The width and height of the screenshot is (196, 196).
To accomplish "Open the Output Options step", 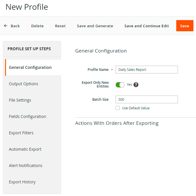I will (x=23, y=84).
